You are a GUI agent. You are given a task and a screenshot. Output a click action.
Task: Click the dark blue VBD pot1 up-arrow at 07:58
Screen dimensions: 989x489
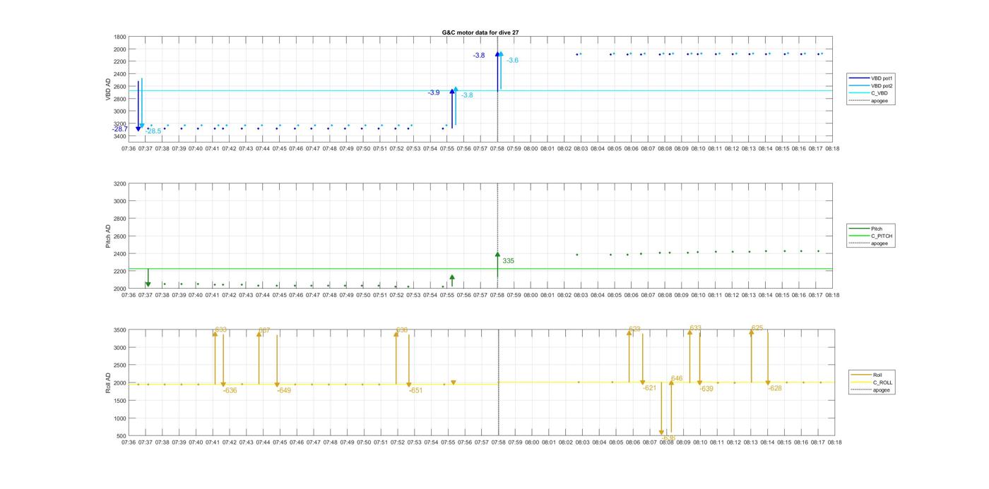[497, 71]
